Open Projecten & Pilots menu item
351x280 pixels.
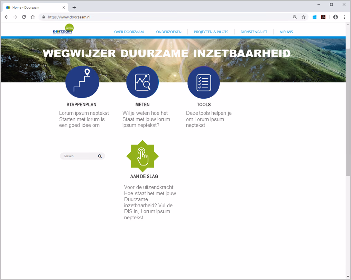coord(211,32)
